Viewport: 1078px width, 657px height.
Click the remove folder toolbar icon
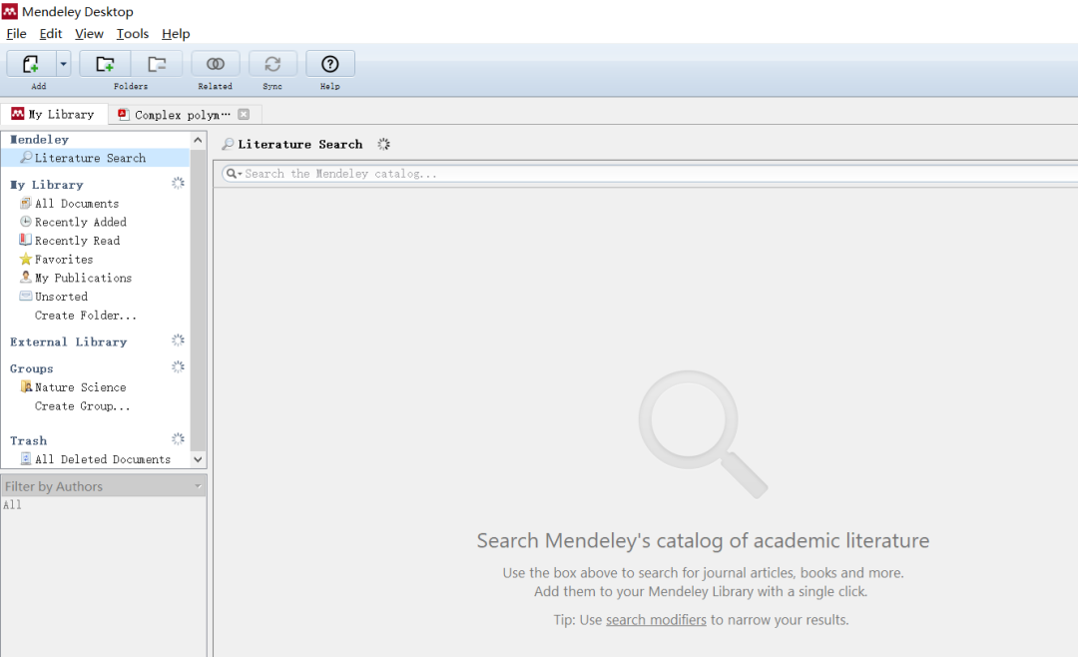point(157,64)
